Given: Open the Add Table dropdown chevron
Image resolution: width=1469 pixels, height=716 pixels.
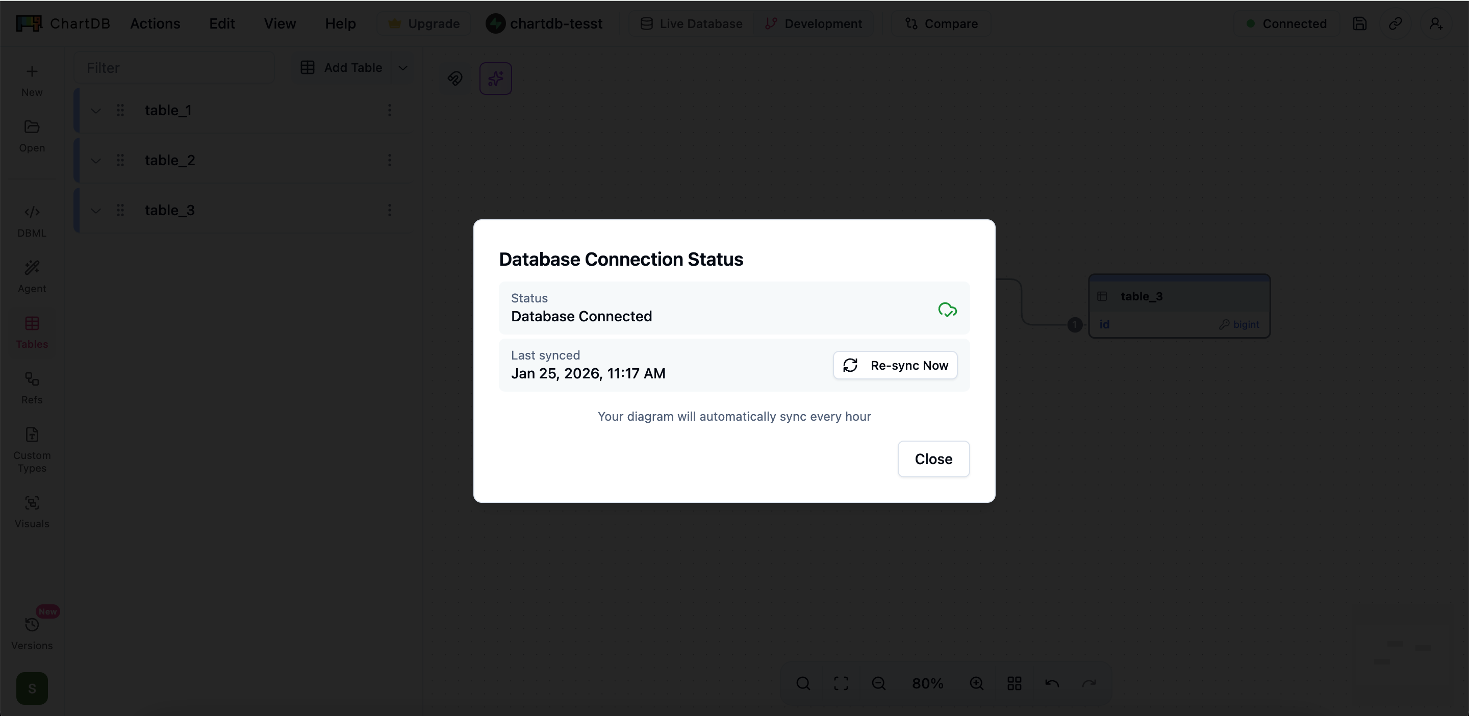Looking at the screenshot, I should click(x=402, y=67).
